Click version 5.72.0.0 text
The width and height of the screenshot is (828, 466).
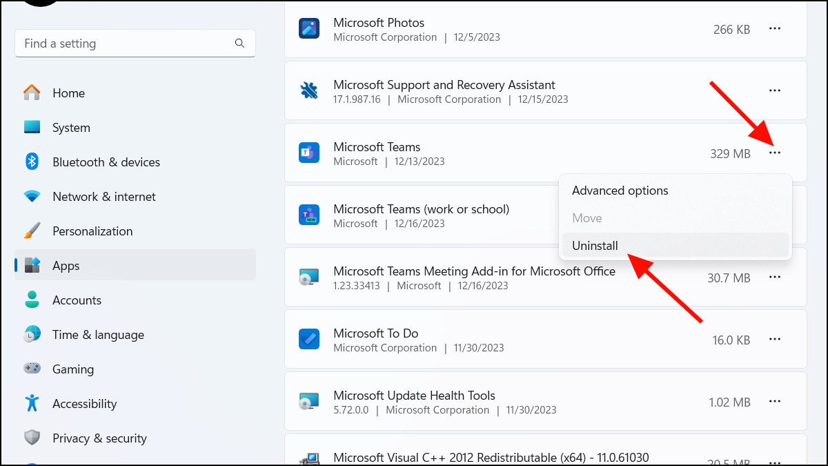point(351,410)
